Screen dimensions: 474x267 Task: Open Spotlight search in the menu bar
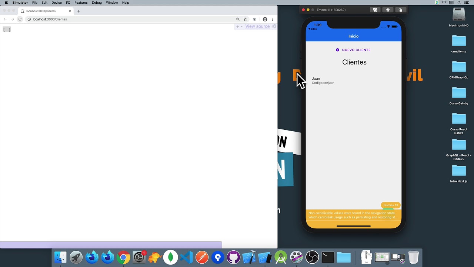click(459, 3)
